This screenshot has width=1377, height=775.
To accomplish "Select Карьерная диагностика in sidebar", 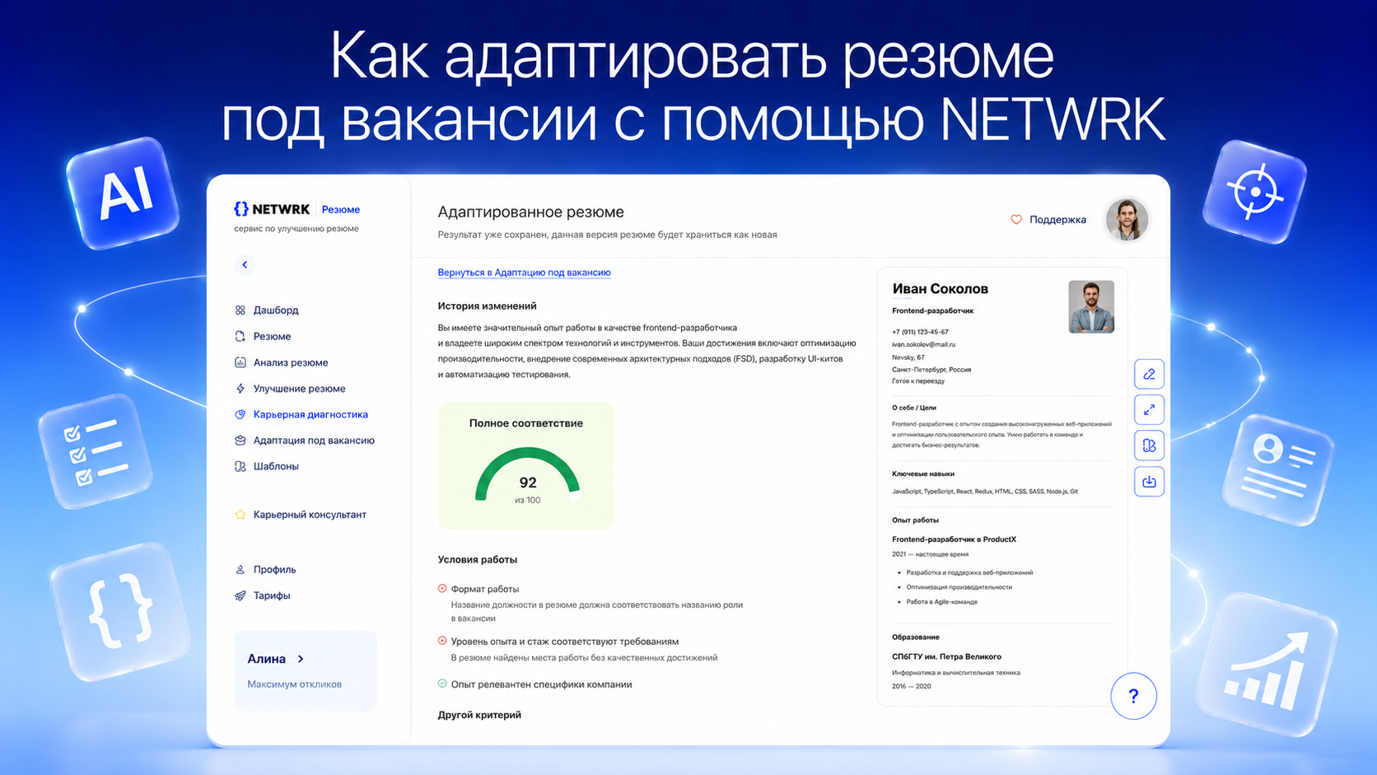I will (x=310, y=414).
